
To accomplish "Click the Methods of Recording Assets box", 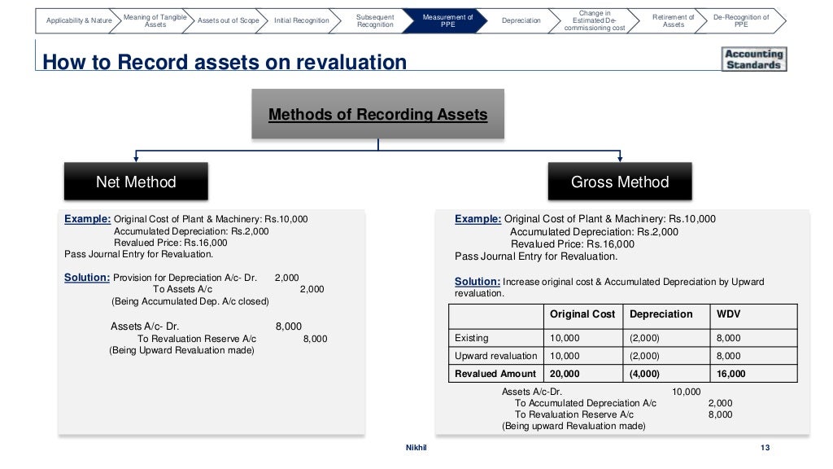I will click(377, 114).
